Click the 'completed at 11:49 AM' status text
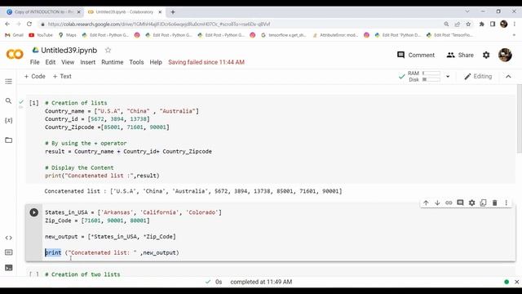This screenshot has height=294, width=522. [x=261, y=282]
